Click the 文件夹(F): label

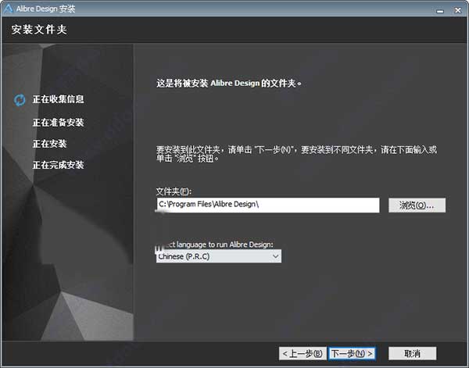point(174,191)
